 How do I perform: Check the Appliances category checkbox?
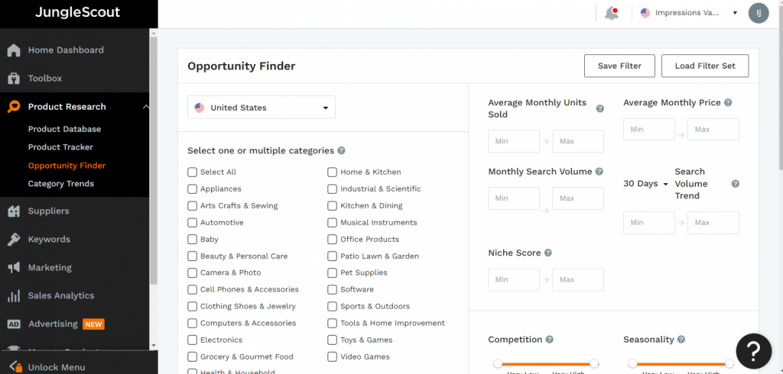click(193, 189)
